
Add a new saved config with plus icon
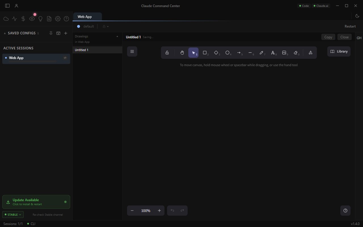(66, 33)
